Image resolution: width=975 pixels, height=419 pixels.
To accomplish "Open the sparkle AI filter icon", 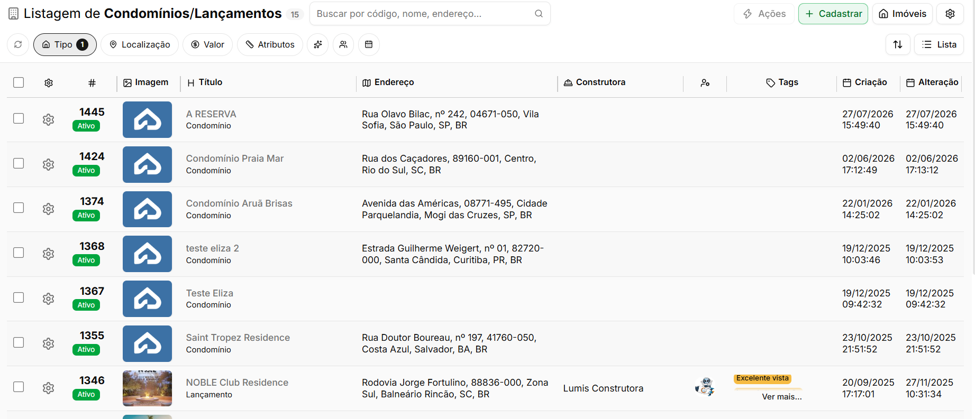I will 318,45.
